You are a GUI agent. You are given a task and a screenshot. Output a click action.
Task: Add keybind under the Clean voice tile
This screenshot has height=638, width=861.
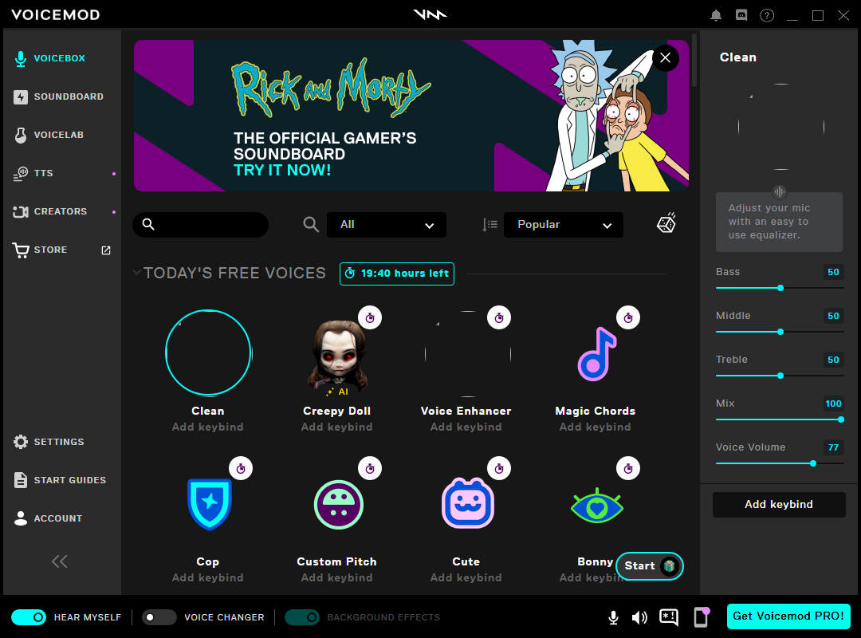click(207, 427)
